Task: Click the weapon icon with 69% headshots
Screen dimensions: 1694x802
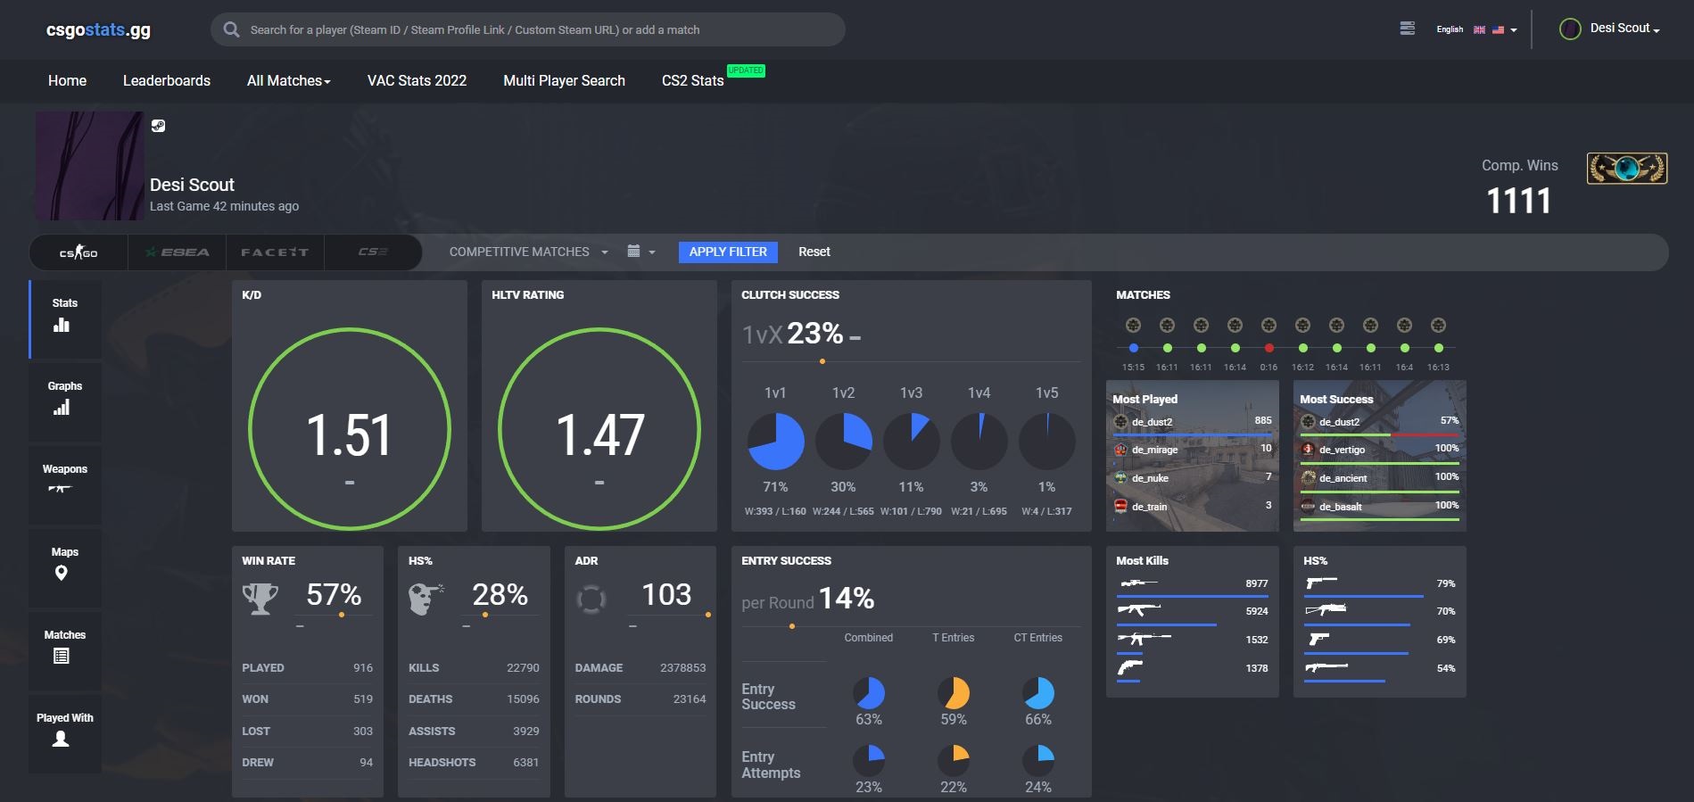Action: coord(1318,639)
